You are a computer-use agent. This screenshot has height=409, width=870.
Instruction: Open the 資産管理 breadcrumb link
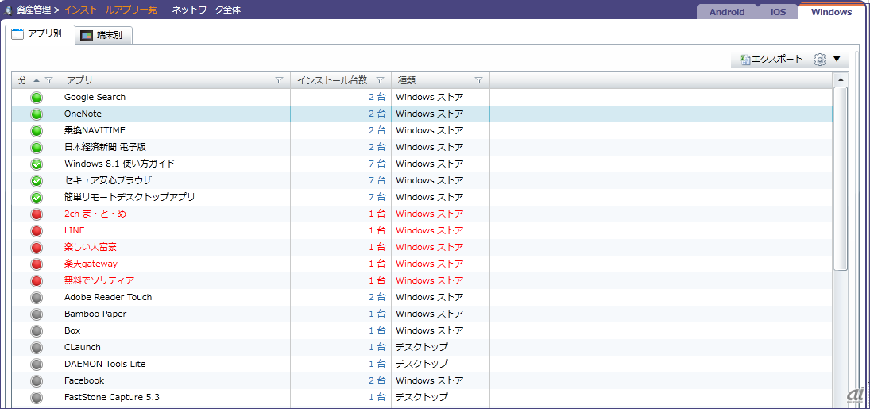35,10
